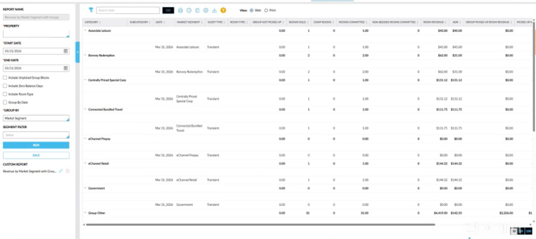Open the schedule clock icon
Screen dimensions: 536x239
(189, 10)
